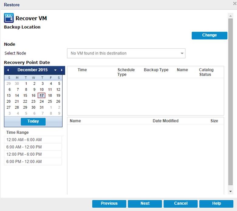Select December 1 in the calendar
The image size is (237, 211).
tap(26, 83)
